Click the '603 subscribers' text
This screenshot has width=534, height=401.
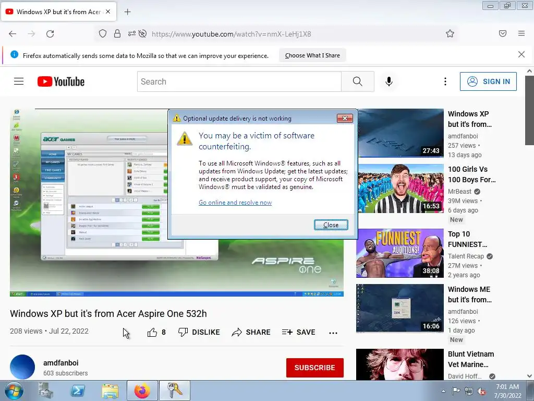pos(65,373)
